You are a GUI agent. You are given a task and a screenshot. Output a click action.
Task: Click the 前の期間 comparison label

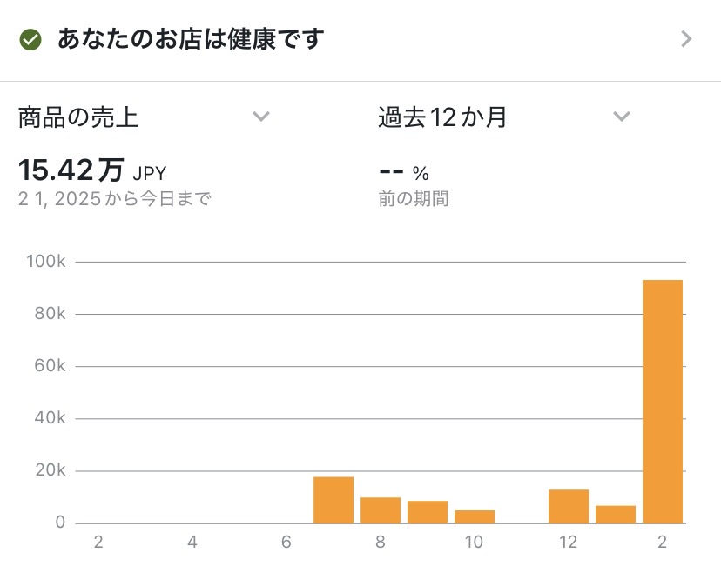414,198
